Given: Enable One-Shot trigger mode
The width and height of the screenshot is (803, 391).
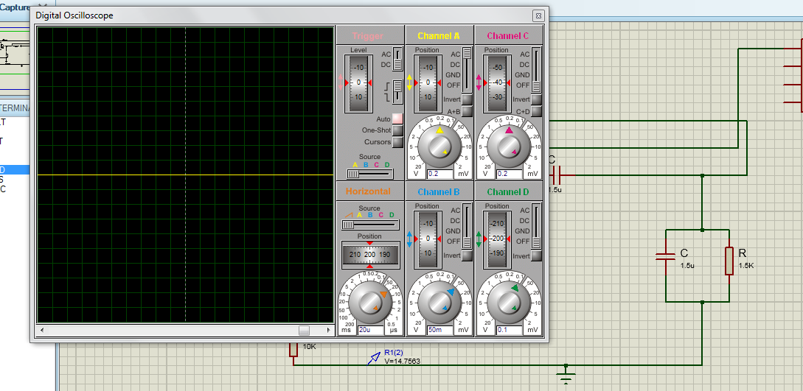Looking at the screenshot, I should (x=397, y=130).
